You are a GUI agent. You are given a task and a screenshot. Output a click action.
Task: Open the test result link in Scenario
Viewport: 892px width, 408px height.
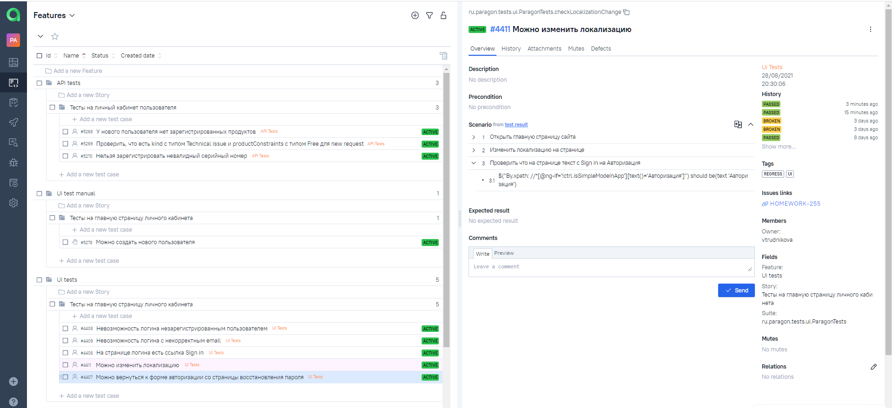[516, 125]
